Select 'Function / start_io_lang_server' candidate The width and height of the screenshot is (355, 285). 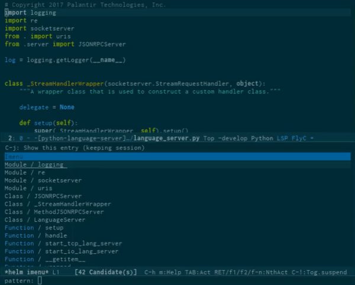[x=62, y=251]
